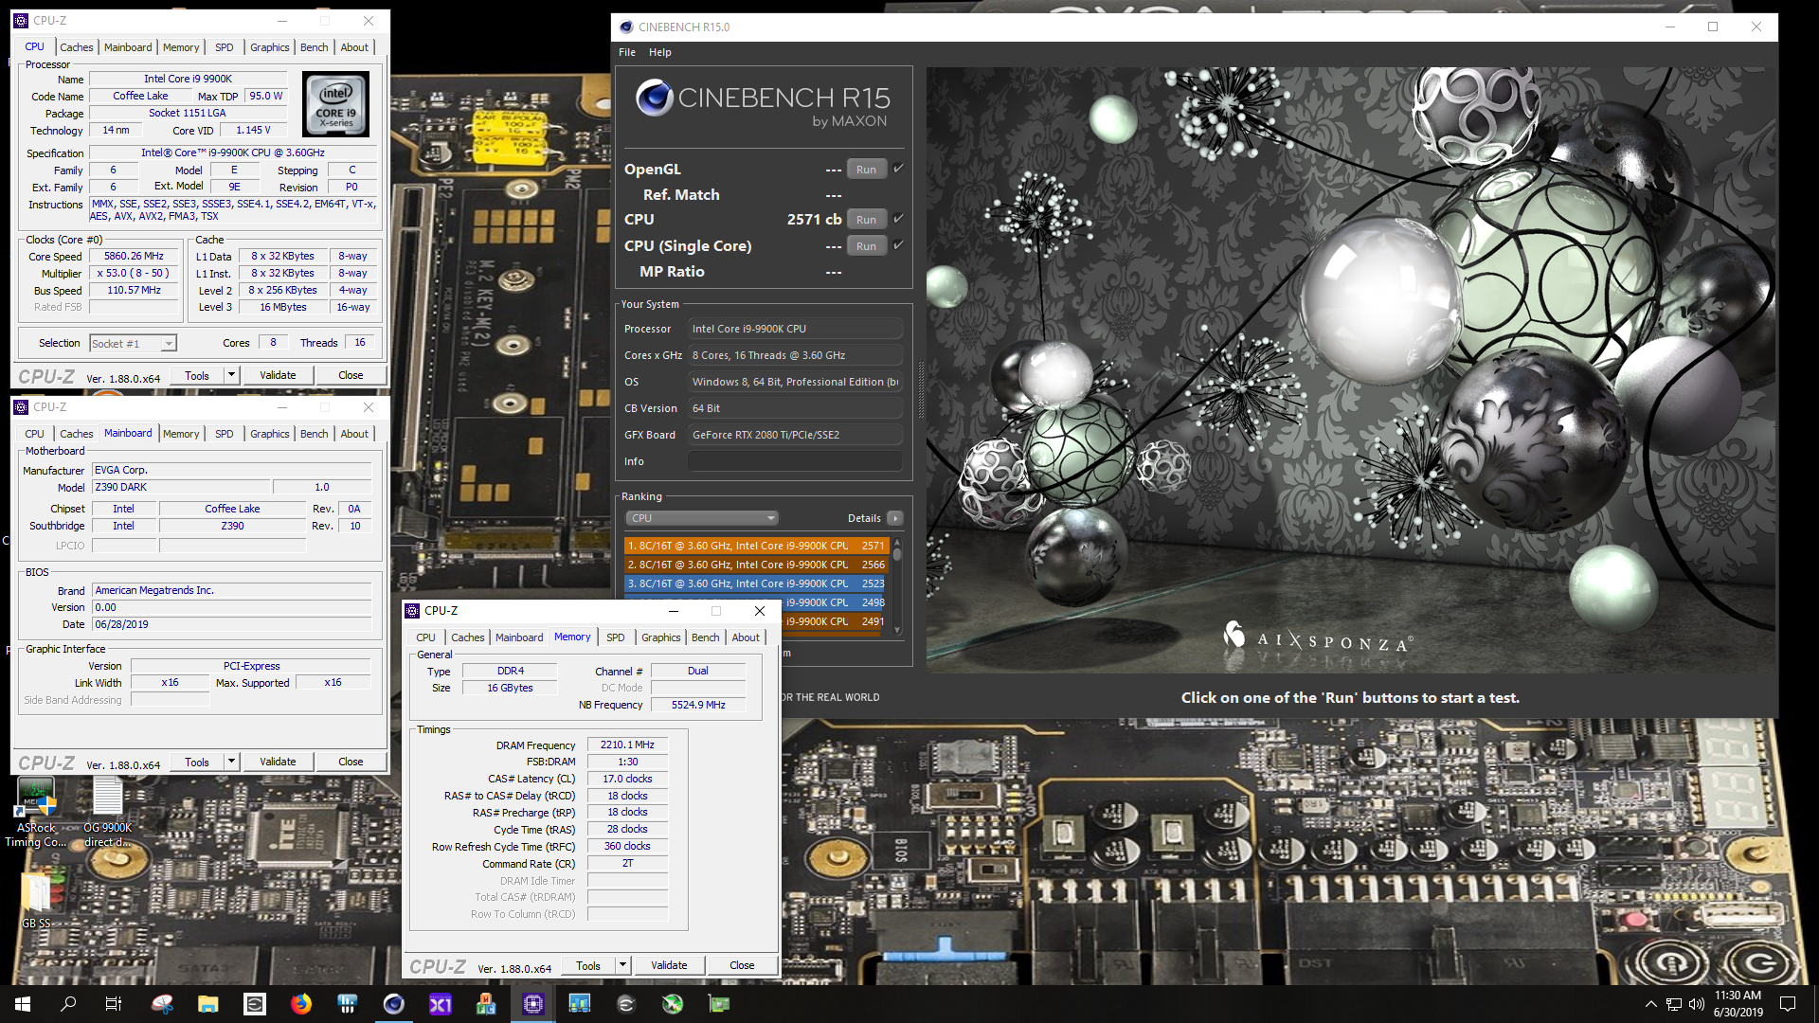Screen dimensions: 1819x1023
Task: Open the green-arrow globe taskbar app
Action: click(673, 1004)
